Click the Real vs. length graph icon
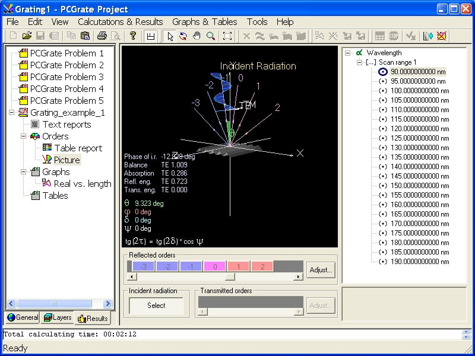 47,183
